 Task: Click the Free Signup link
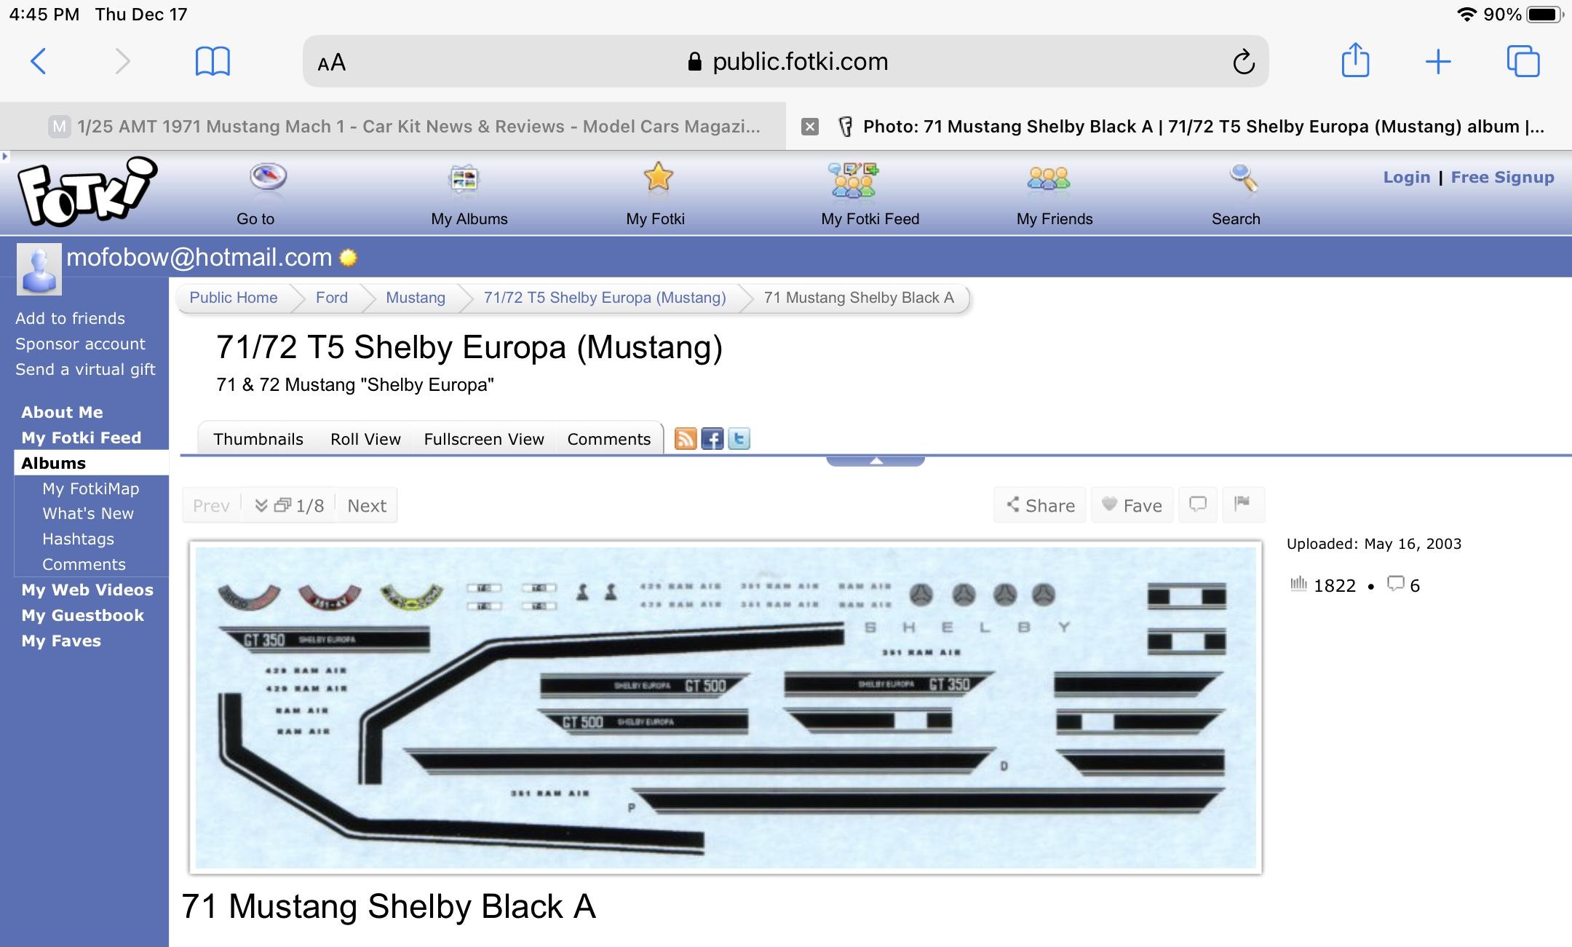(x=1502, y=177)
